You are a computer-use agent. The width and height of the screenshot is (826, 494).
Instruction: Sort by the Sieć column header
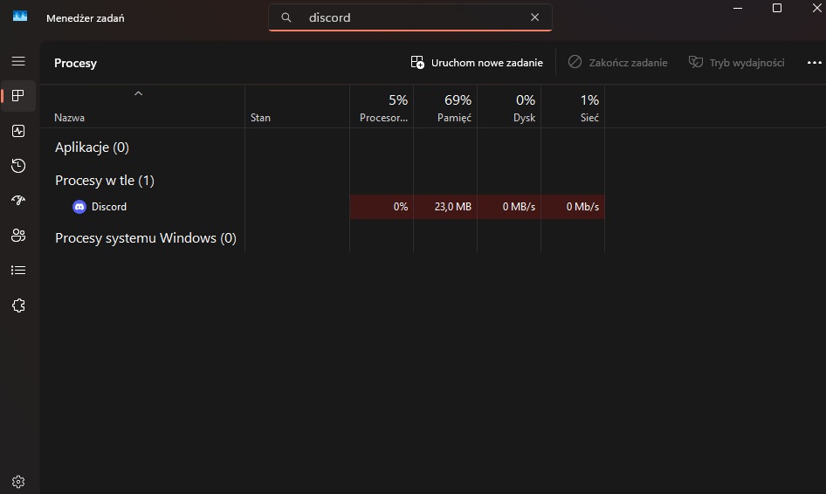pyautogui.click(x=574, y=108)
